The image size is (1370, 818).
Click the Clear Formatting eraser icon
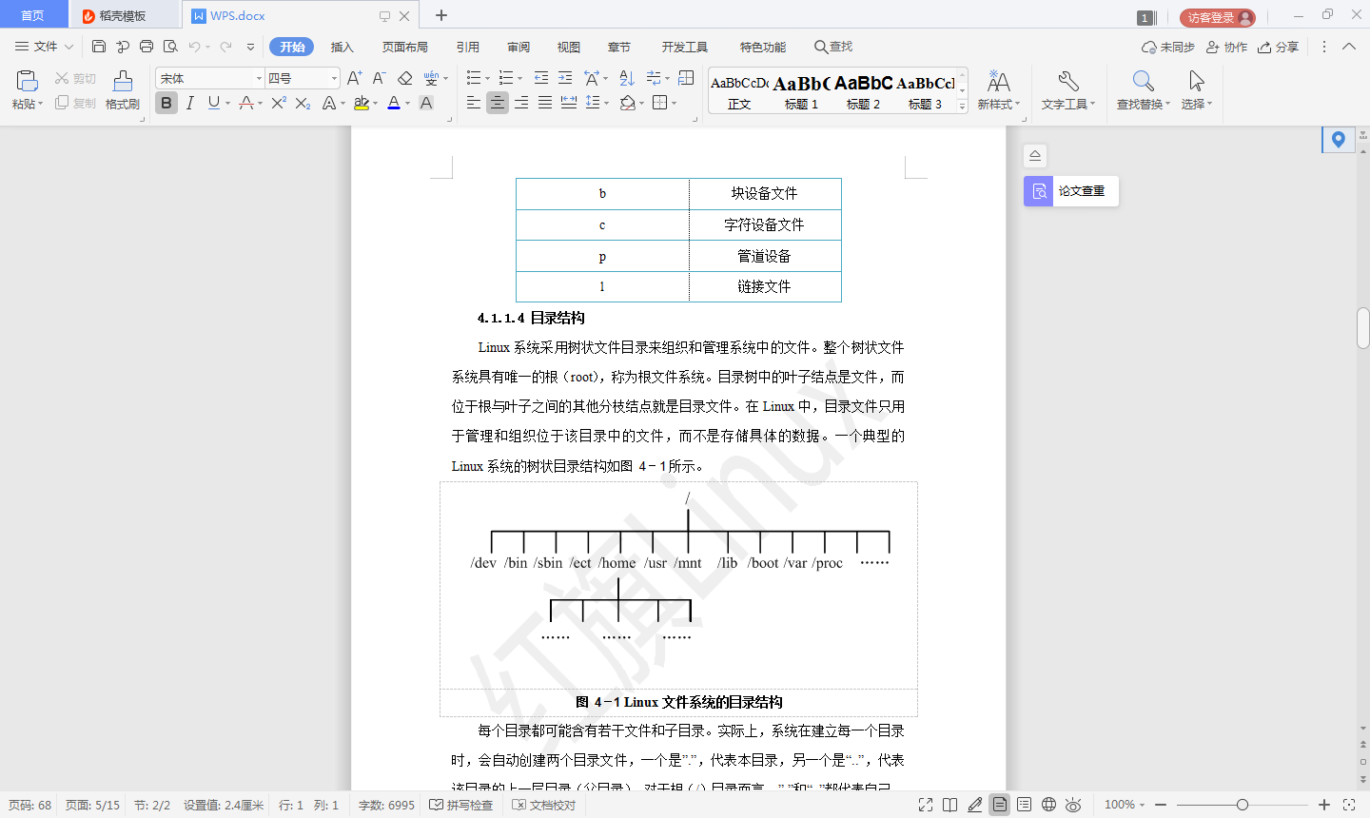pos(405,78)
